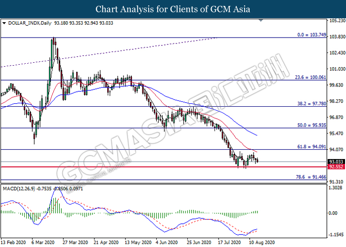Select the 50.0 = 95.935 Fibonacci label
Image resolution: width=346 pixels, height=247 pixels.
coord(311,125)
